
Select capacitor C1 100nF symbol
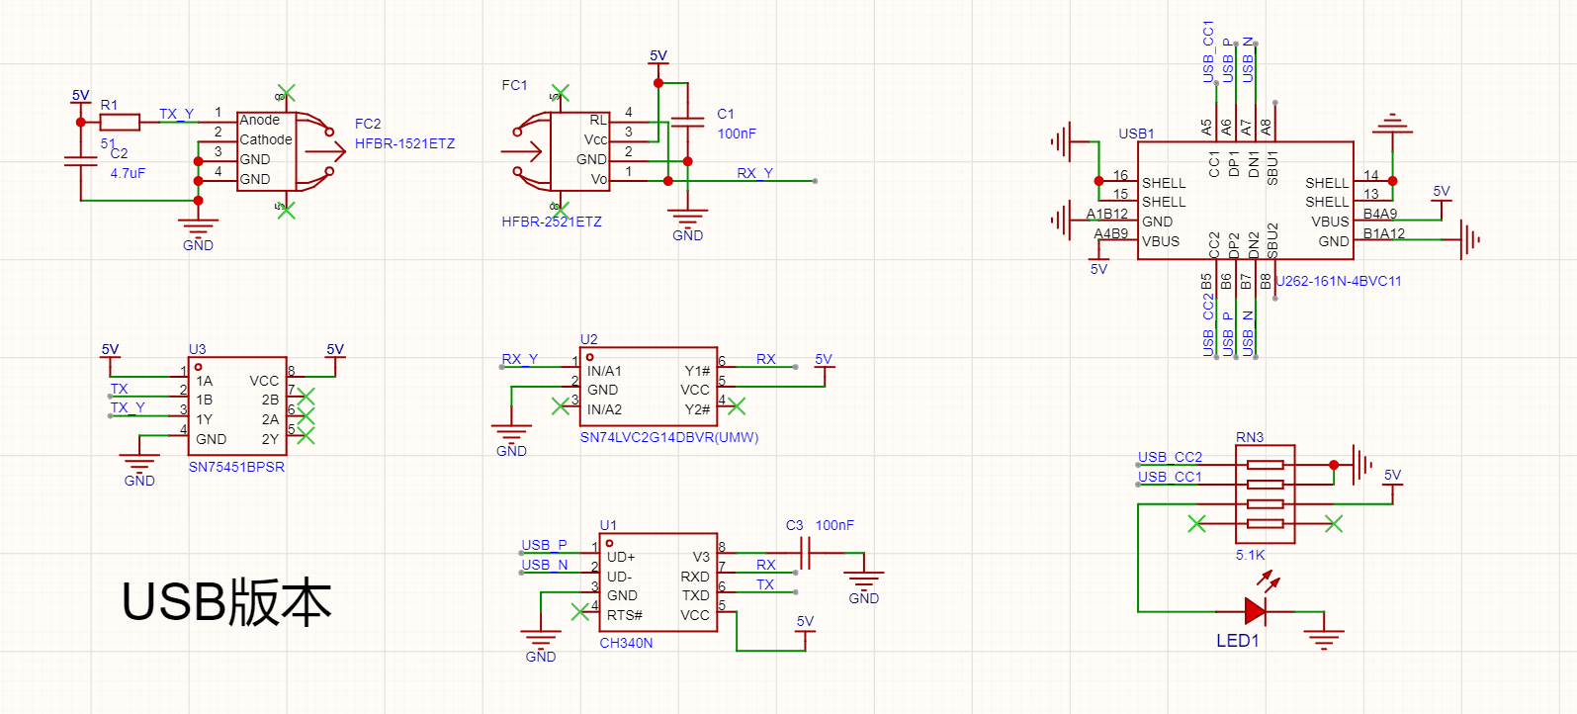click(687, 124)
